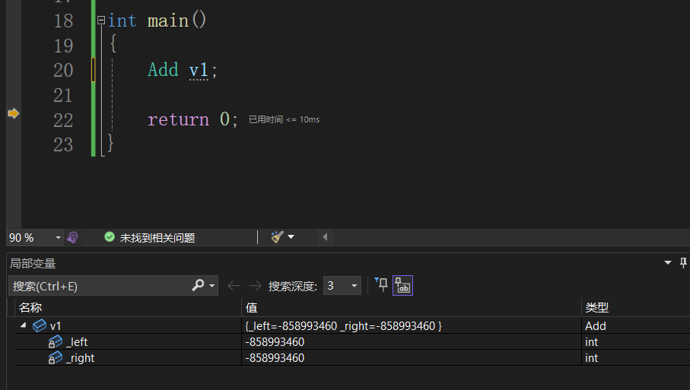Collapse the v1 variable tree node
Viewport: 690px width, 390px height.
tap(23, 326)
